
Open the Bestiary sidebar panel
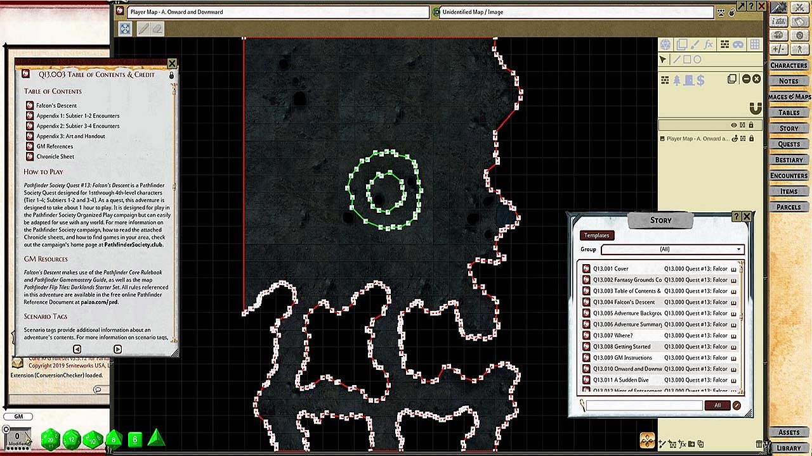(789, 160)
